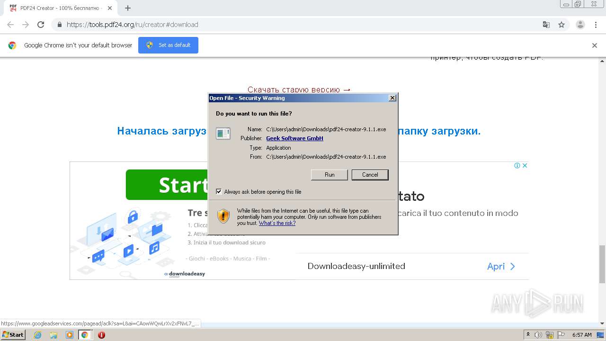The height and width of the screenshot is (341, 606).
Task: Click the 6:57 AM system clock
Action: (x=582, y=335)
